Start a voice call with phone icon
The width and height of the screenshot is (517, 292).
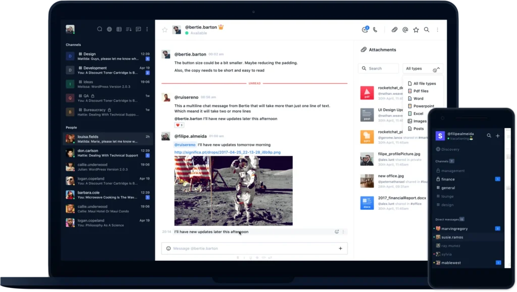pyautogui.click(x=375, y=30)
